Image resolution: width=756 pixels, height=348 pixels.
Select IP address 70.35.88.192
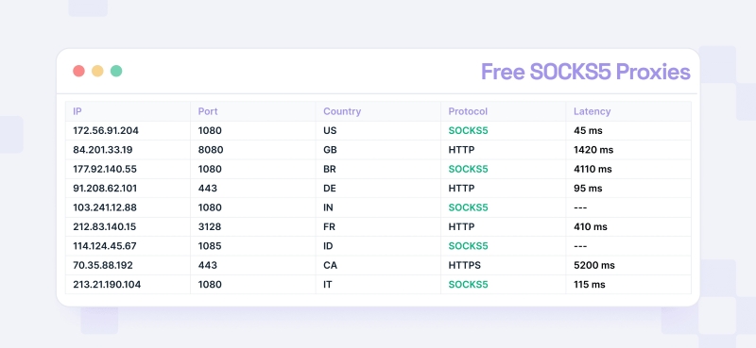tap(103, 265)
